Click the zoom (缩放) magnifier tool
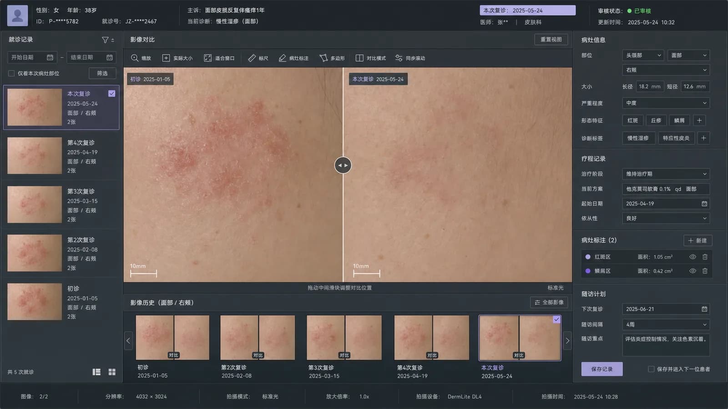728x409 pixels. [141, 58]
